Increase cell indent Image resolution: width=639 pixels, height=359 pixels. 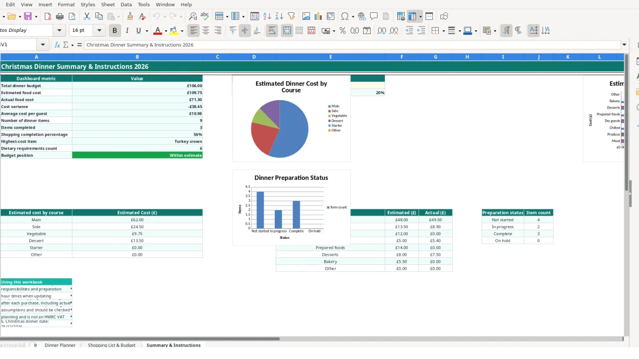409,31
